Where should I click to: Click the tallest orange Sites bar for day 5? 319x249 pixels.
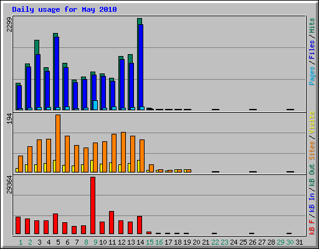pos(58,143)
